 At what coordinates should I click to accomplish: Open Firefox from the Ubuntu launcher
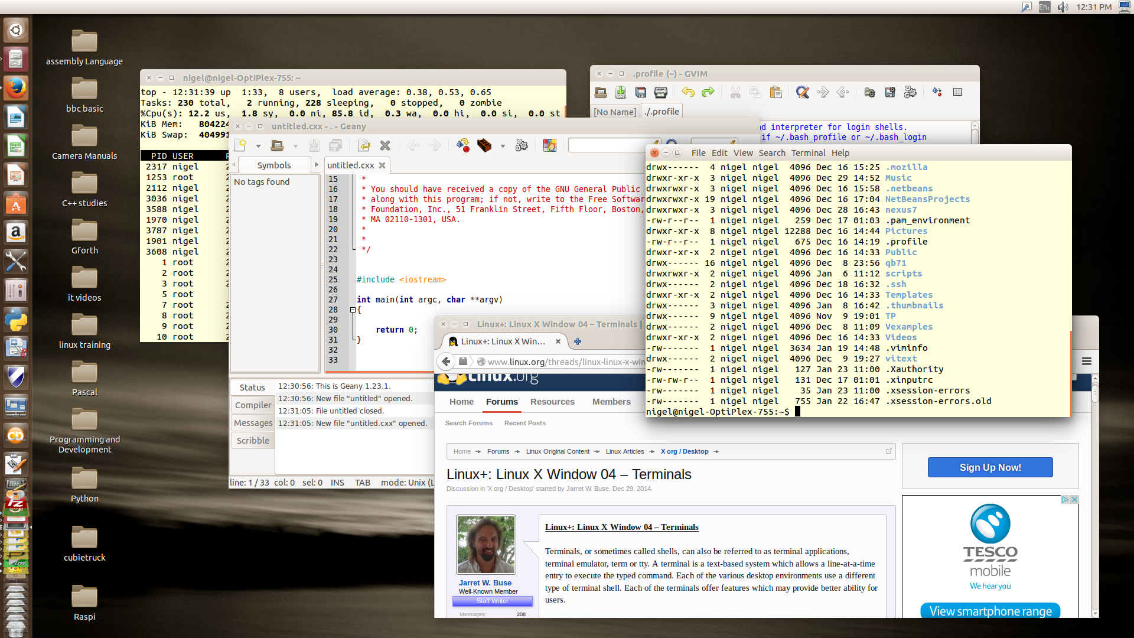coord(16,89)
